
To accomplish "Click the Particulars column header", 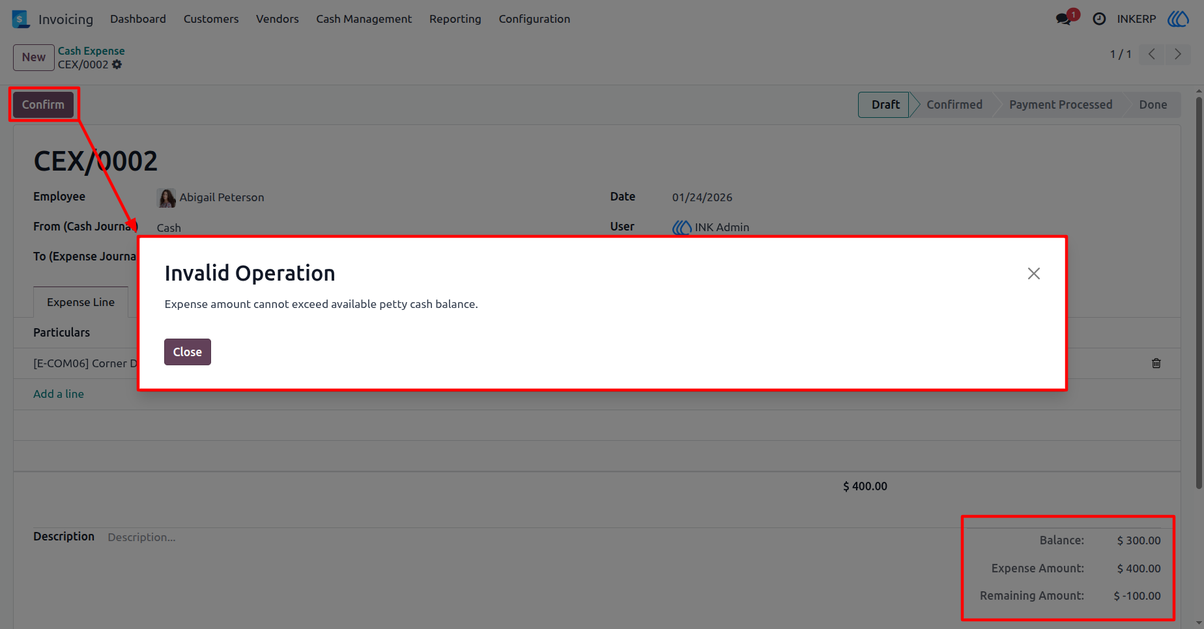I will coord(62,333).
